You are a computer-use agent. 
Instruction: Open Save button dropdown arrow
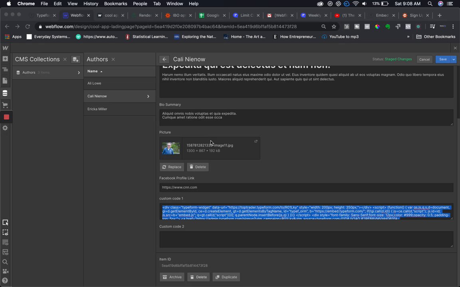click(454, 59)
